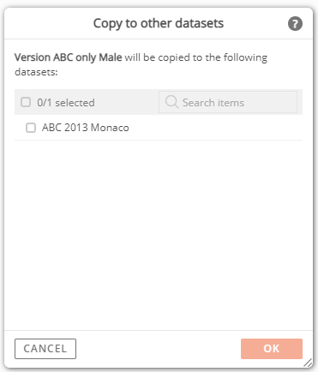
Task: Click the 0/1 selected counter text
Action: click(x=66, y=103)
